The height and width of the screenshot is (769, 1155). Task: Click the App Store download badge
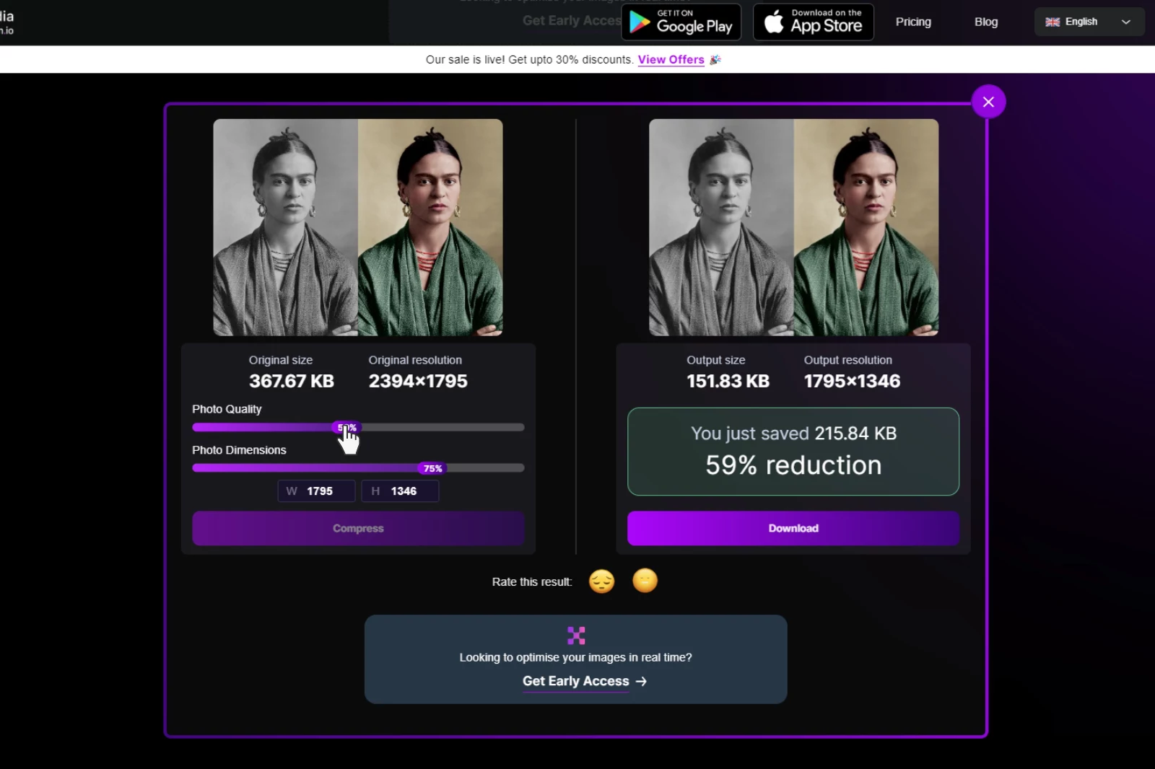point(813,22)
